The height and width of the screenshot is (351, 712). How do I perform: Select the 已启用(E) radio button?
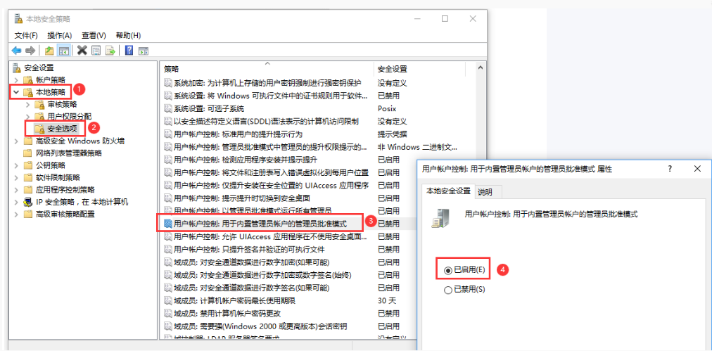click(x=448, y=269)
